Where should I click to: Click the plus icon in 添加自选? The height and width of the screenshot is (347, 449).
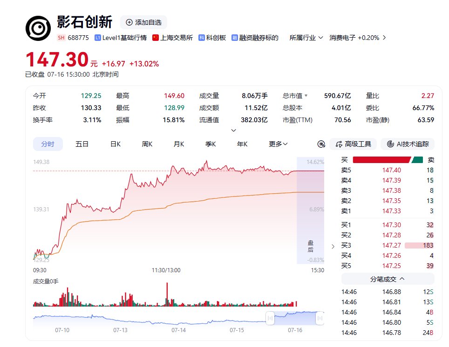tap(129, 22)
